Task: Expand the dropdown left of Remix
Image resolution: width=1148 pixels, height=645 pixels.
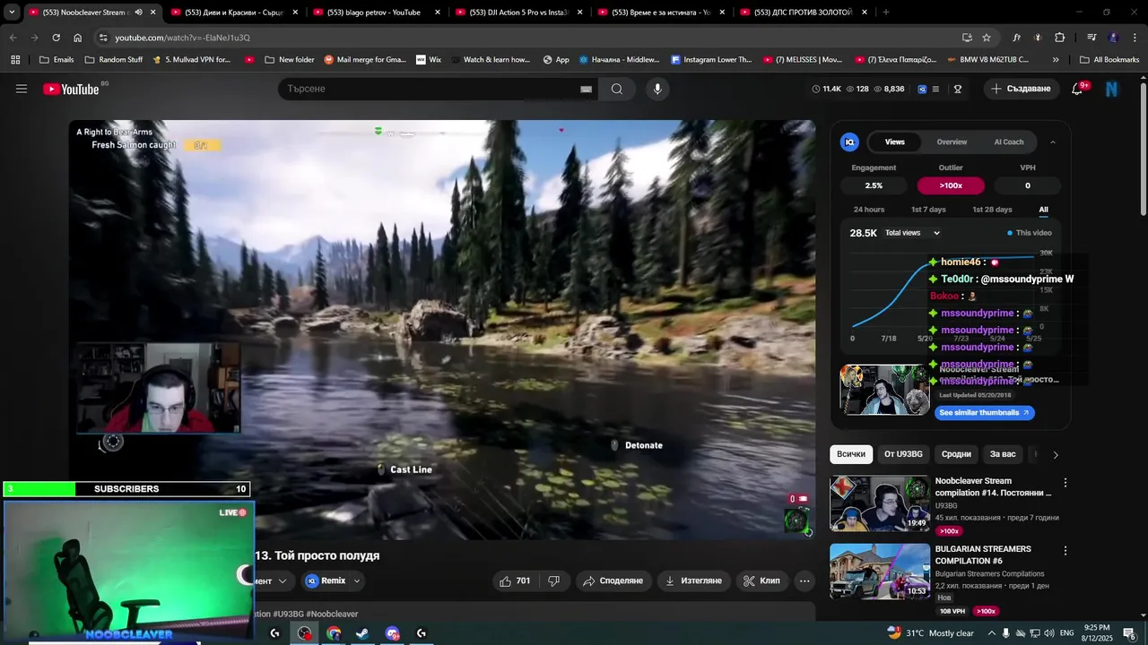Action: [283, 580]
